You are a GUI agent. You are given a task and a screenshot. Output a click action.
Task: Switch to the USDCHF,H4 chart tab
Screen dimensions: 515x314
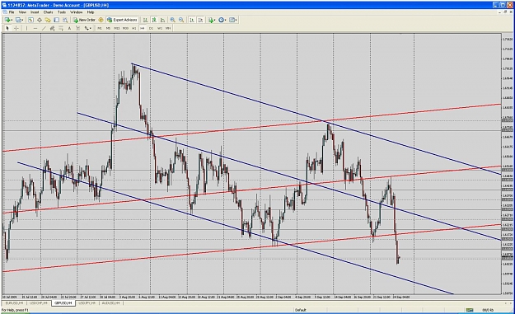tap(39, 302)
